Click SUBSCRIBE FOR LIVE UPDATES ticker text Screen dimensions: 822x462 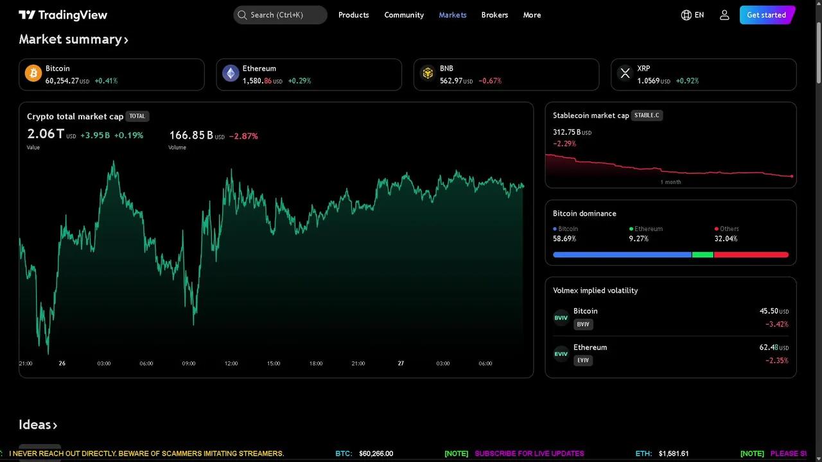coord(529,454)
